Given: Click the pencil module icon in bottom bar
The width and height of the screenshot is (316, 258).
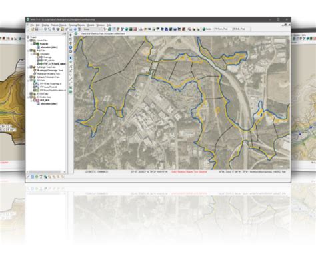Looking at the screenshot, I should [x=28, y=177].
